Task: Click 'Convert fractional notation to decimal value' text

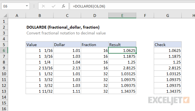Action: 66,33
